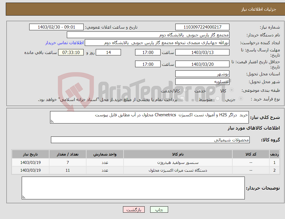Viewport: 285px width, 219px height.
Task: Click the تاریخ نیاز column header
Action: 31,154
